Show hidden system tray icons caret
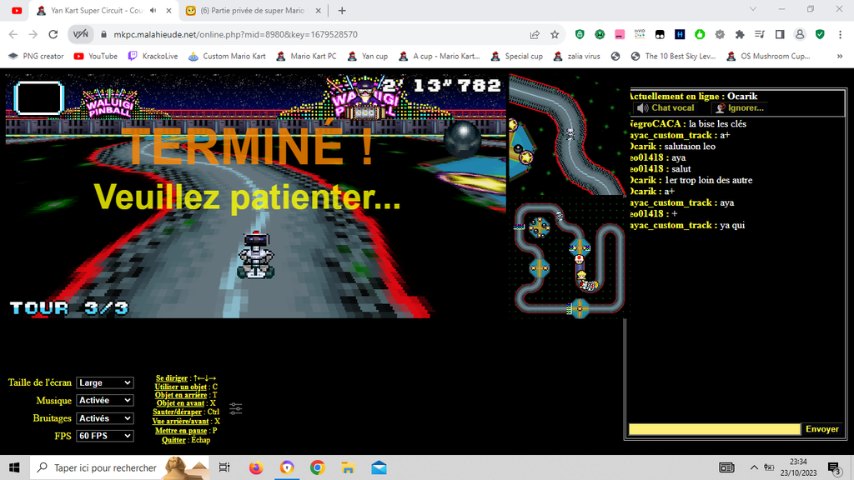 coord(754,467)
